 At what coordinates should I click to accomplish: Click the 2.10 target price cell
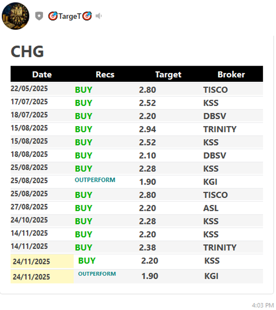pos(147,156)
